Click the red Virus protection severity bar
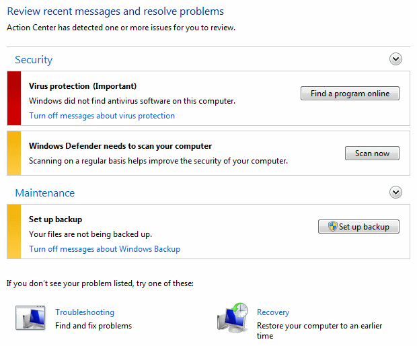The height and width of the screenshot is (346, 417). pyautogui.click(x=14, y=98)
